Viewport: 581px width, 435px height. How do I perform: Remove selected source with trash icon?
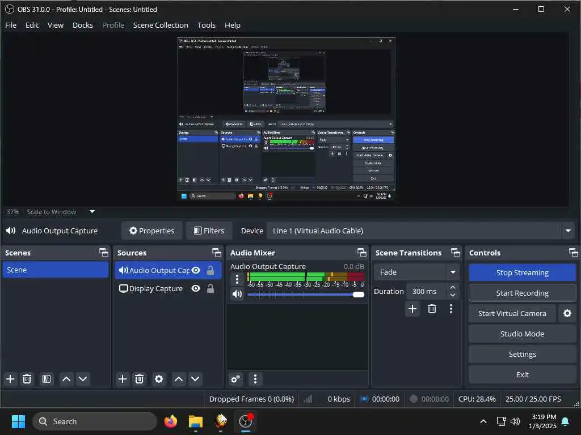[x=140, y=379]
